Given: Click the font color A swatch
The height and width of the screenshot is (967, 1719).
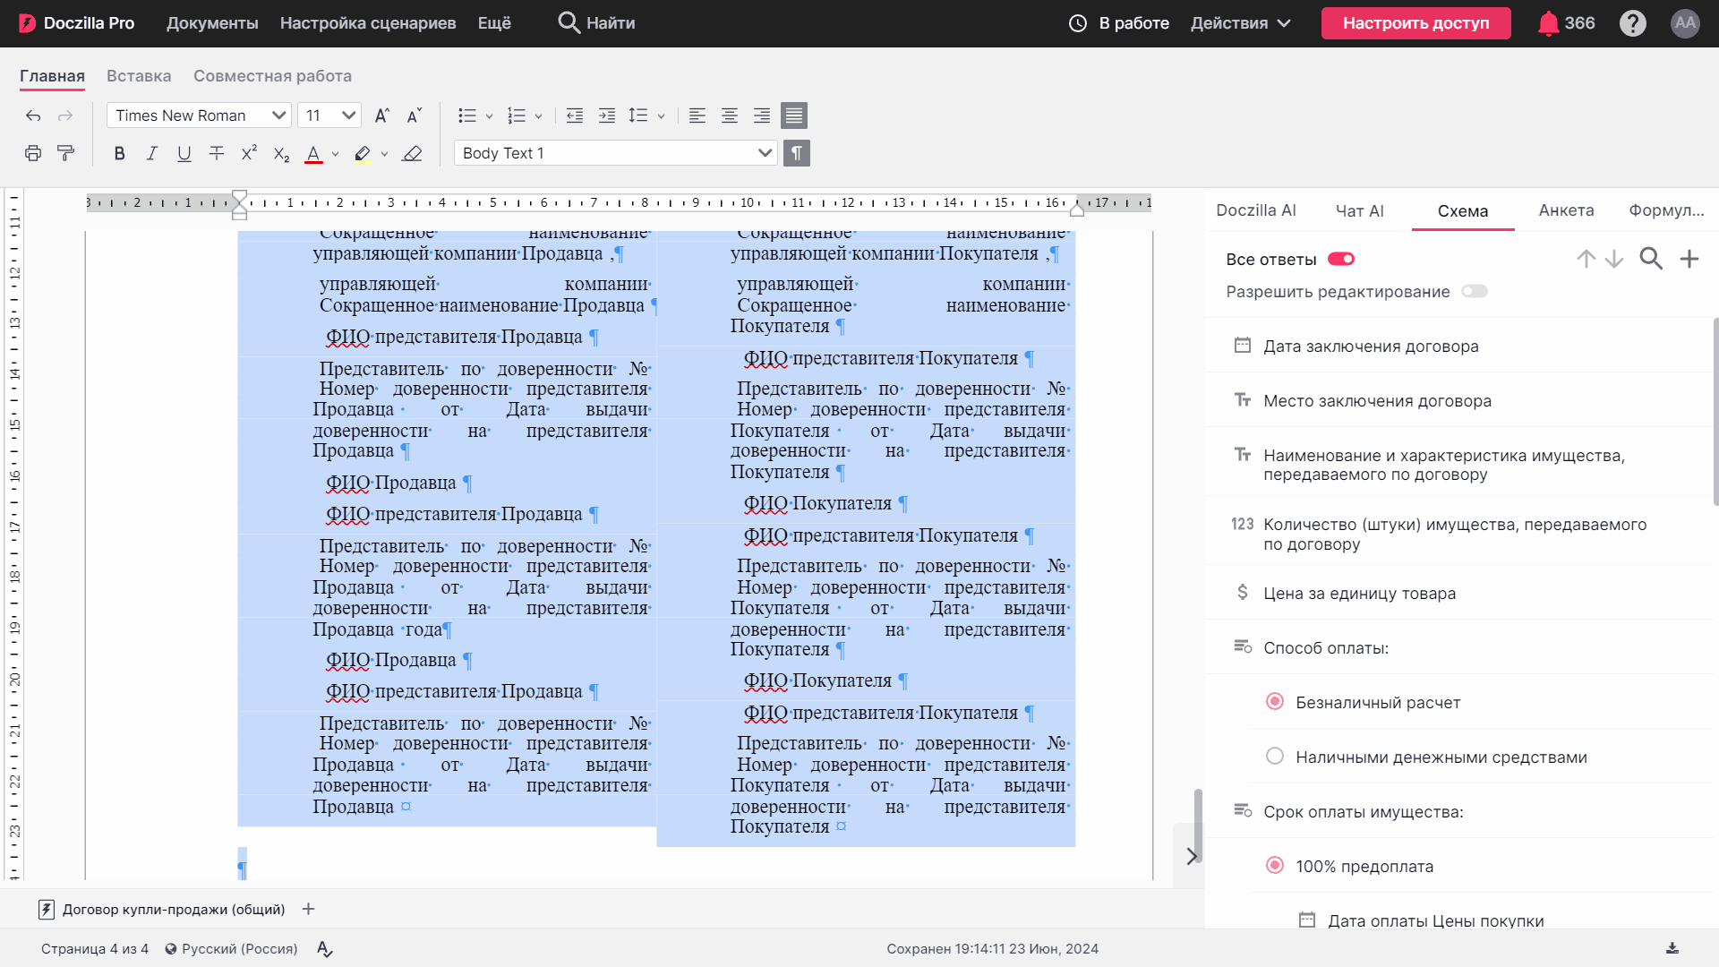Looking at the screenshot, I should [313, 154].
